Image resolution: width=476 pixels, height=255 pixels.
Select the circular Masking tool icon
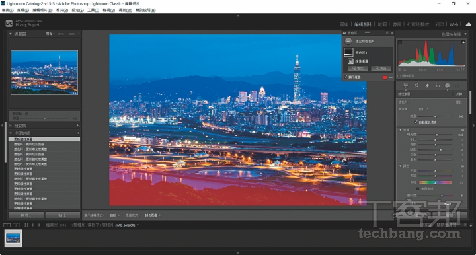tap(447, 85)
